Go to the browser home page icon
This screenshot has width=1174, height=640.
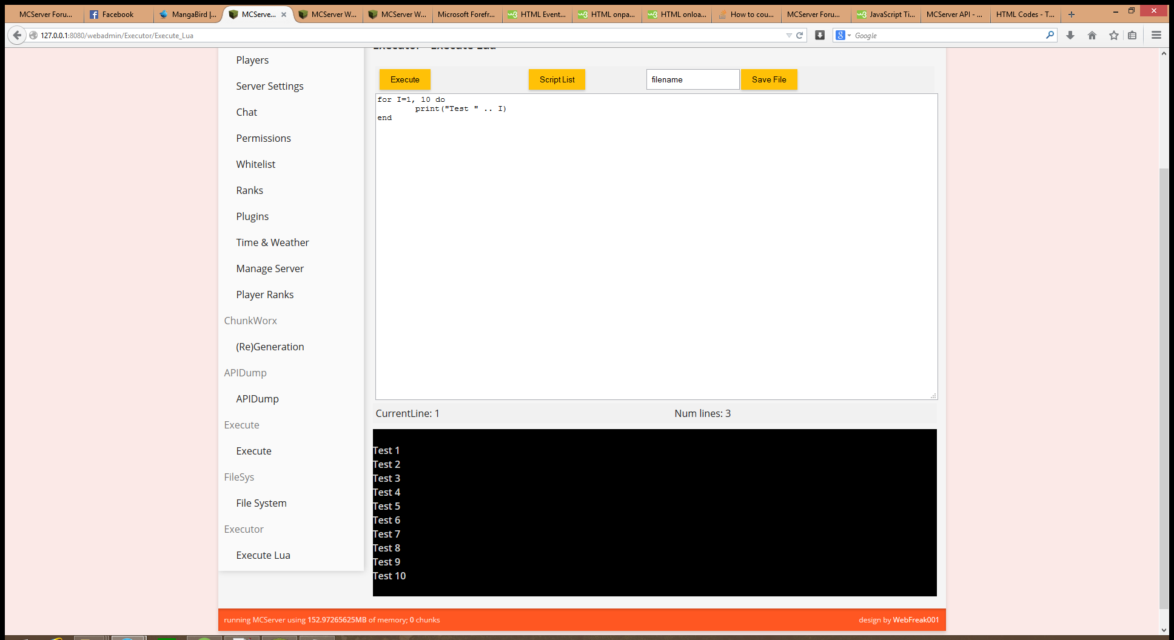(x=1092, y=35)
